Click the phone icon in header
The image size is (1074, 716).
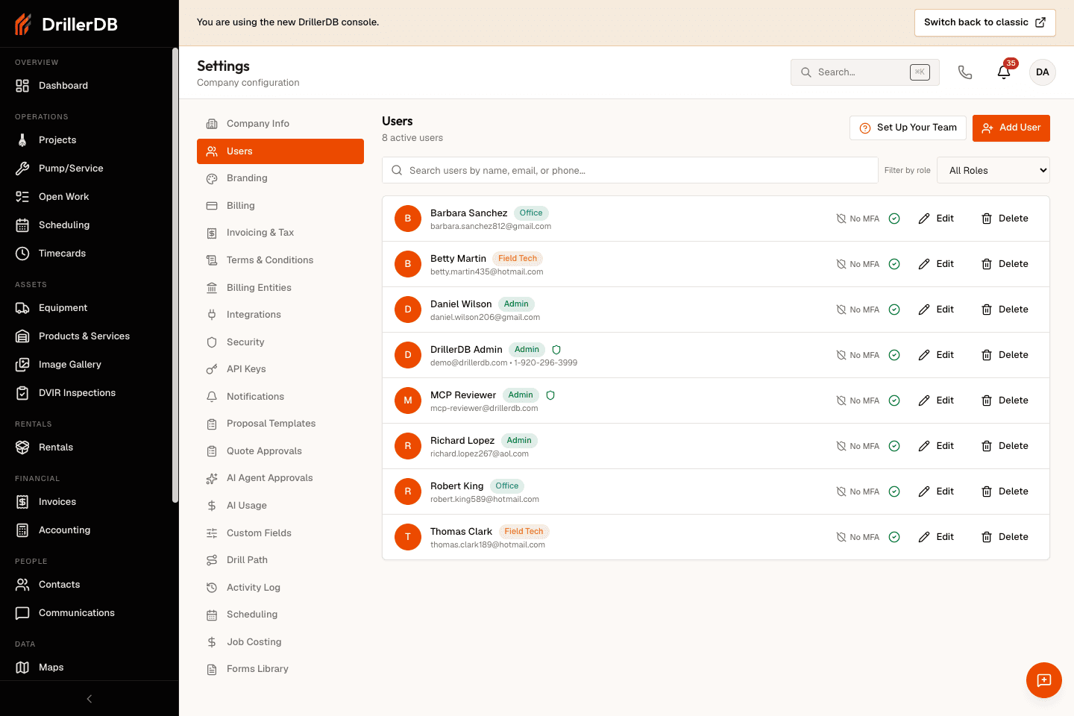(965, 72)
